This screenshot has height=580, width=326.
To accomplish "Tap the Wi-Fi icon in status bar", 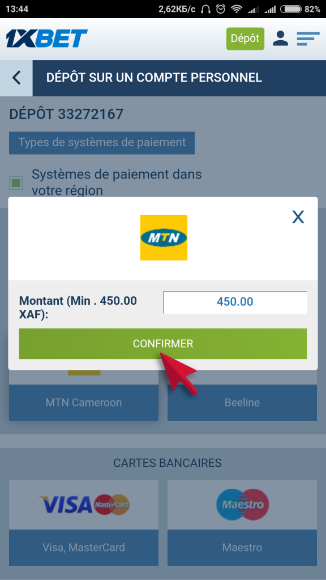I will pyautogui.click(x=237, y=9).
